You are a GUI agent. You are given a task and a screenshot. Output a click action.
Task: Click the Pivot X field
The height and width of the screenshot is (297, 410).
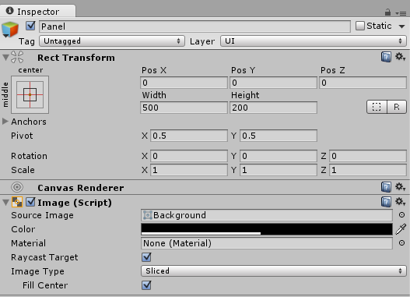(189, 136)
